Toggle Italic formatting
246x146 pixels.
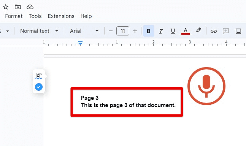tap(161, 31)
